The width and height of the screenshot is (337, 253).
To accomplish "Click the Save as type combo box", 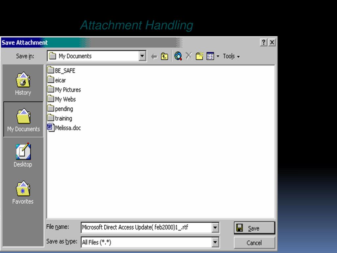I will point(150,242).
